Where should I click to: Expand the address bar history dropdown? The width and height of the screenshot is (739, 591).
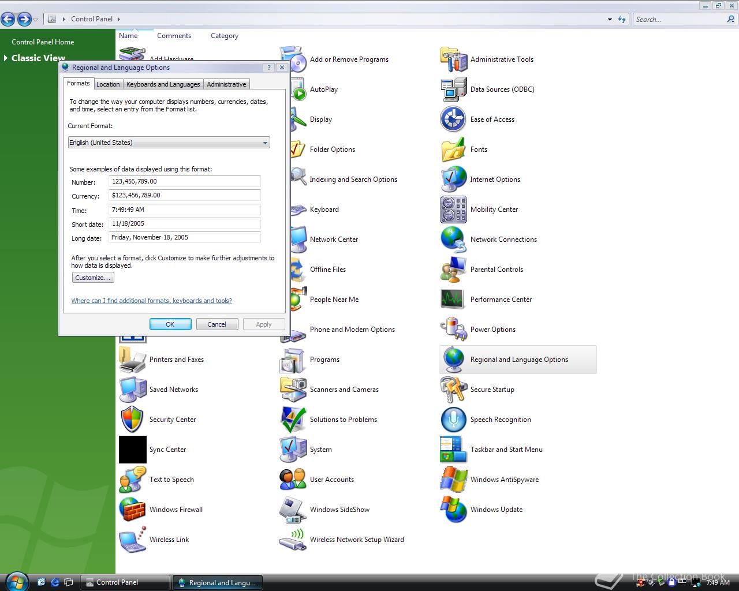pyautogui.click(x=610, y=19)
